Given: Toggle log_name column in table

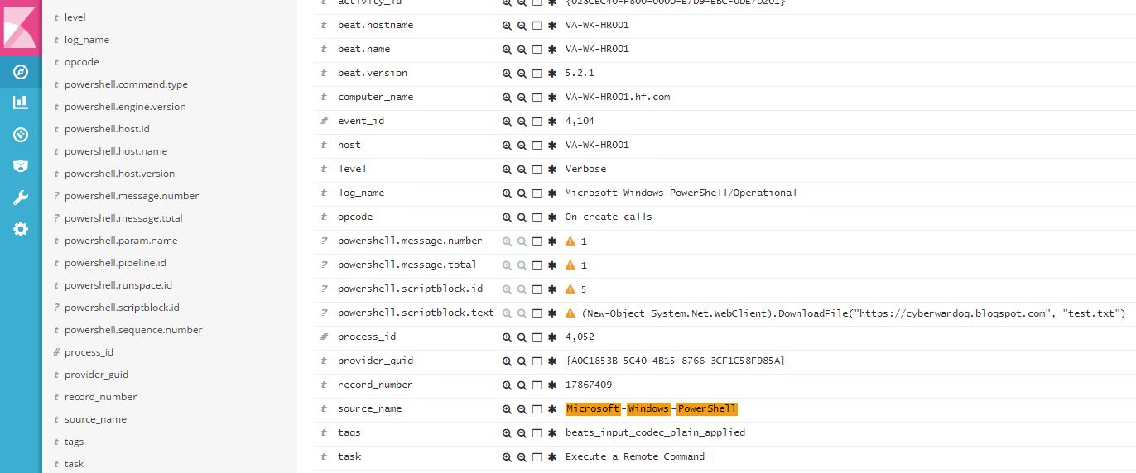Looking at the screenshot, I should point(537,193).
